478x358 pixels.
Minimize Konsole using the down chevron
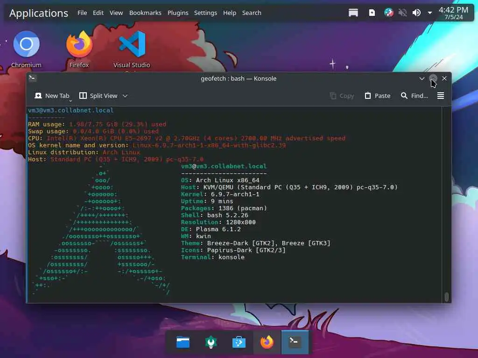422,78
